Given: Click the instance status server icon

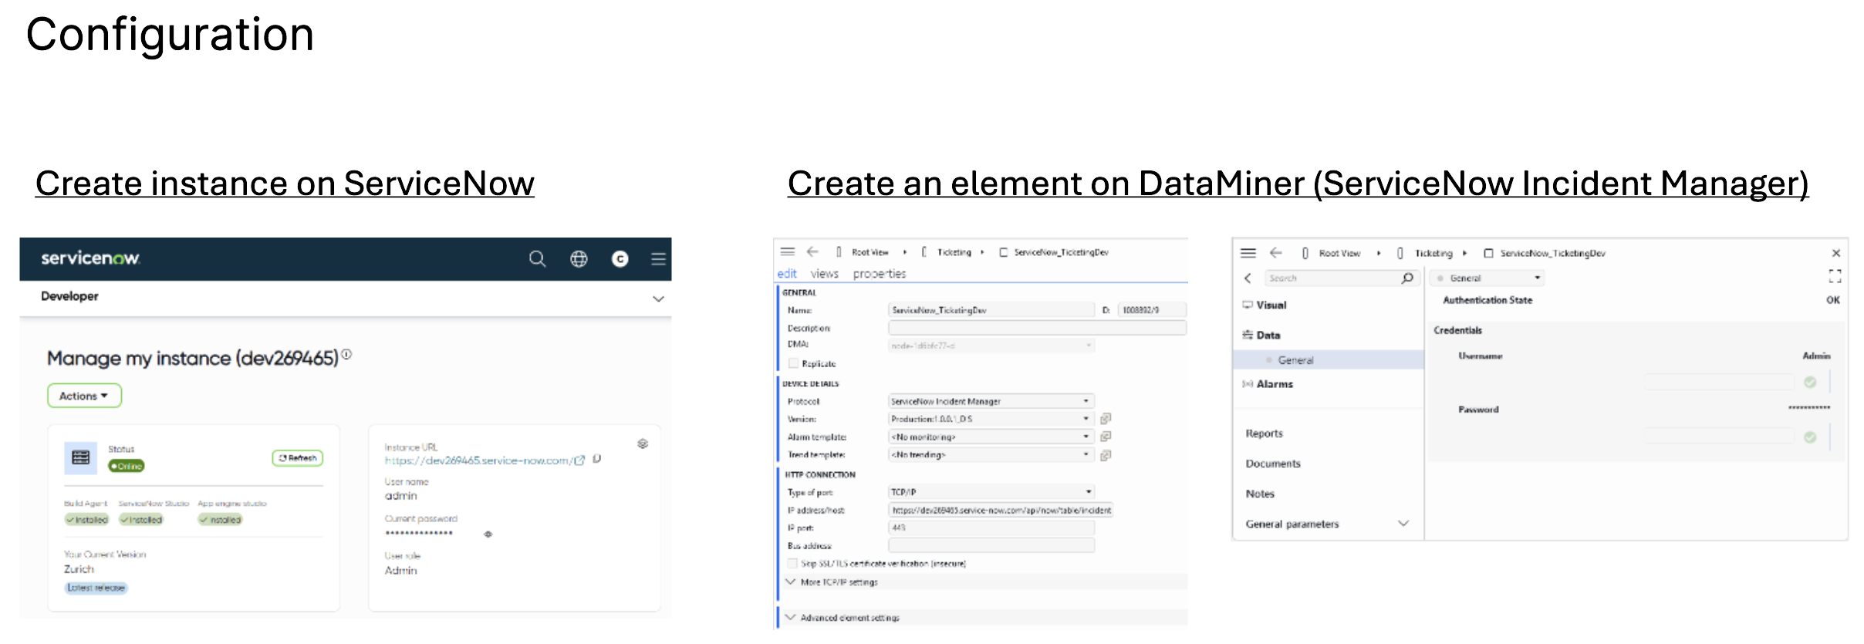Looking at the screenshot, I should click(80, 458).
